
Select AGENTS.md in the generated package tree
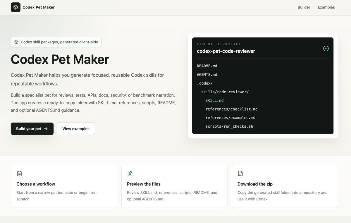pyautogui.click(x=207, y=75)
